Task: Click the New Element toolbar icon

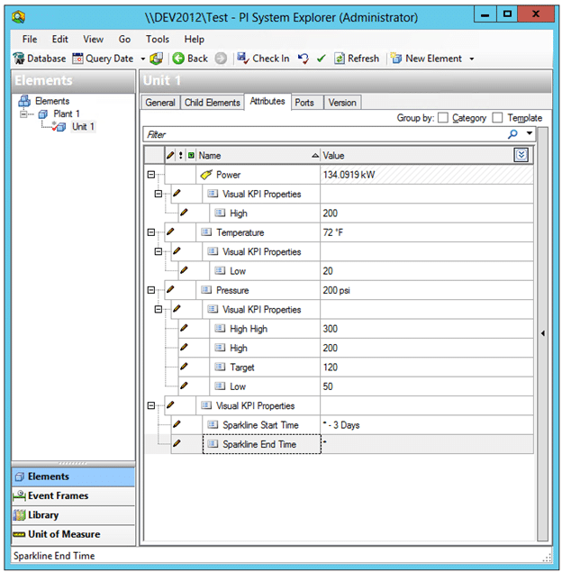Action: click(x=396, y=59)
